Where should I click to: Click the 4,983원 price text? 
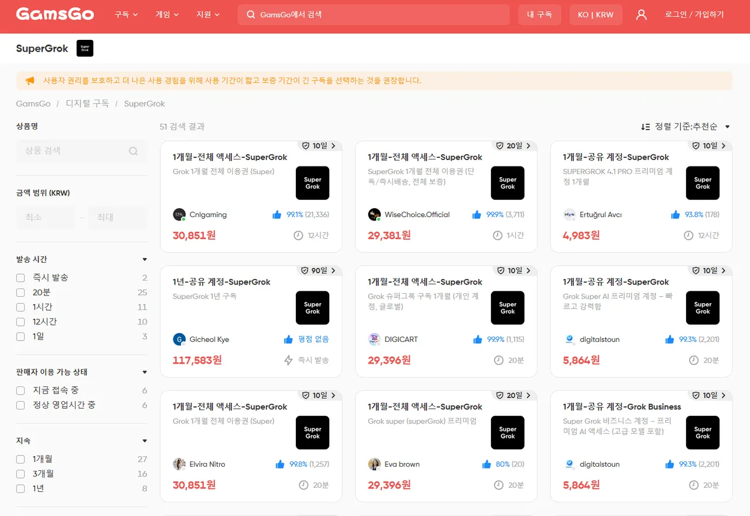(x=581, y=235)
